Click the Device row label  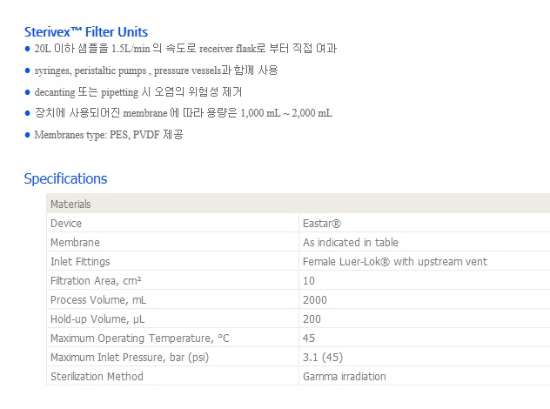pyautogui.click(x=66, y=223)
